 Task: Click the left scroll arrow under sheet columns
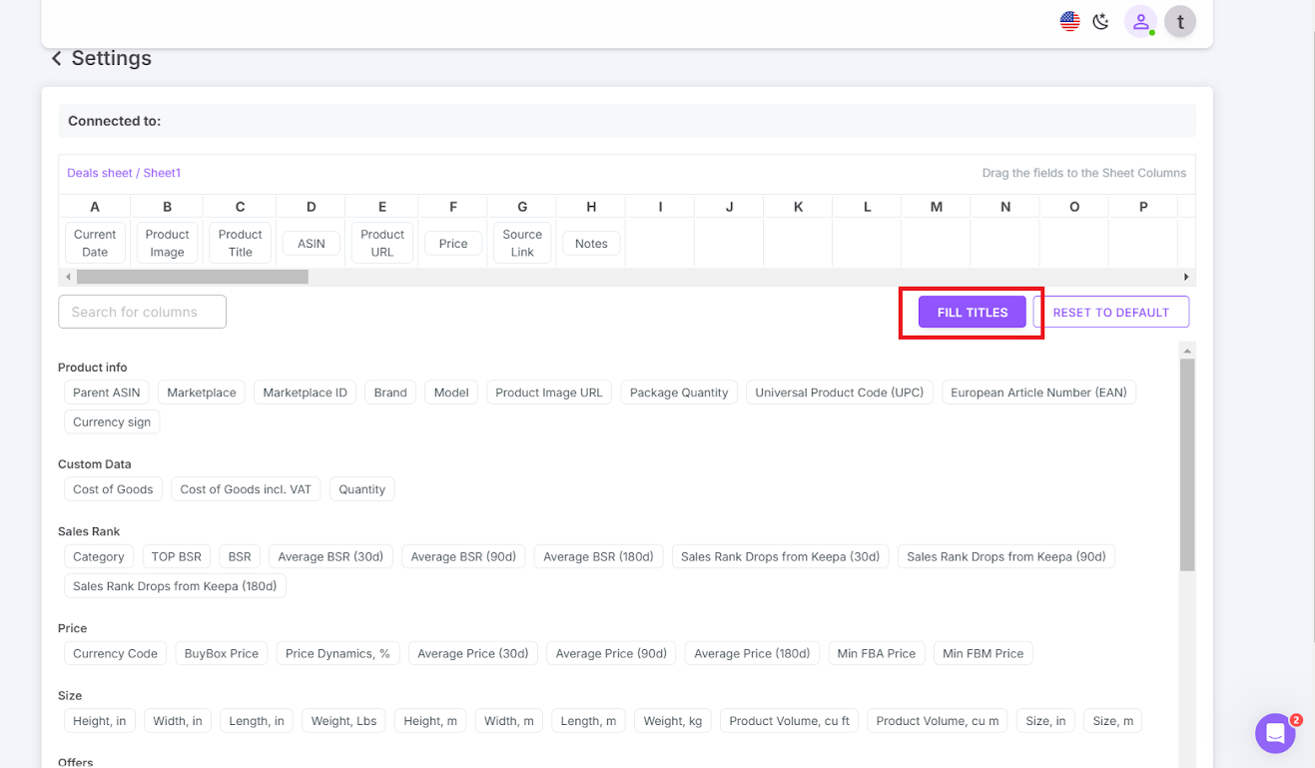tap(68, 277)
